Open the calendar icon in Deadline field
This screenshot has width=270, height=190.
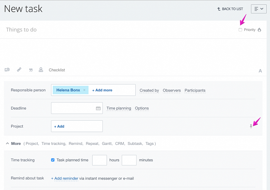pyautogui.click(x=98, y=108)
